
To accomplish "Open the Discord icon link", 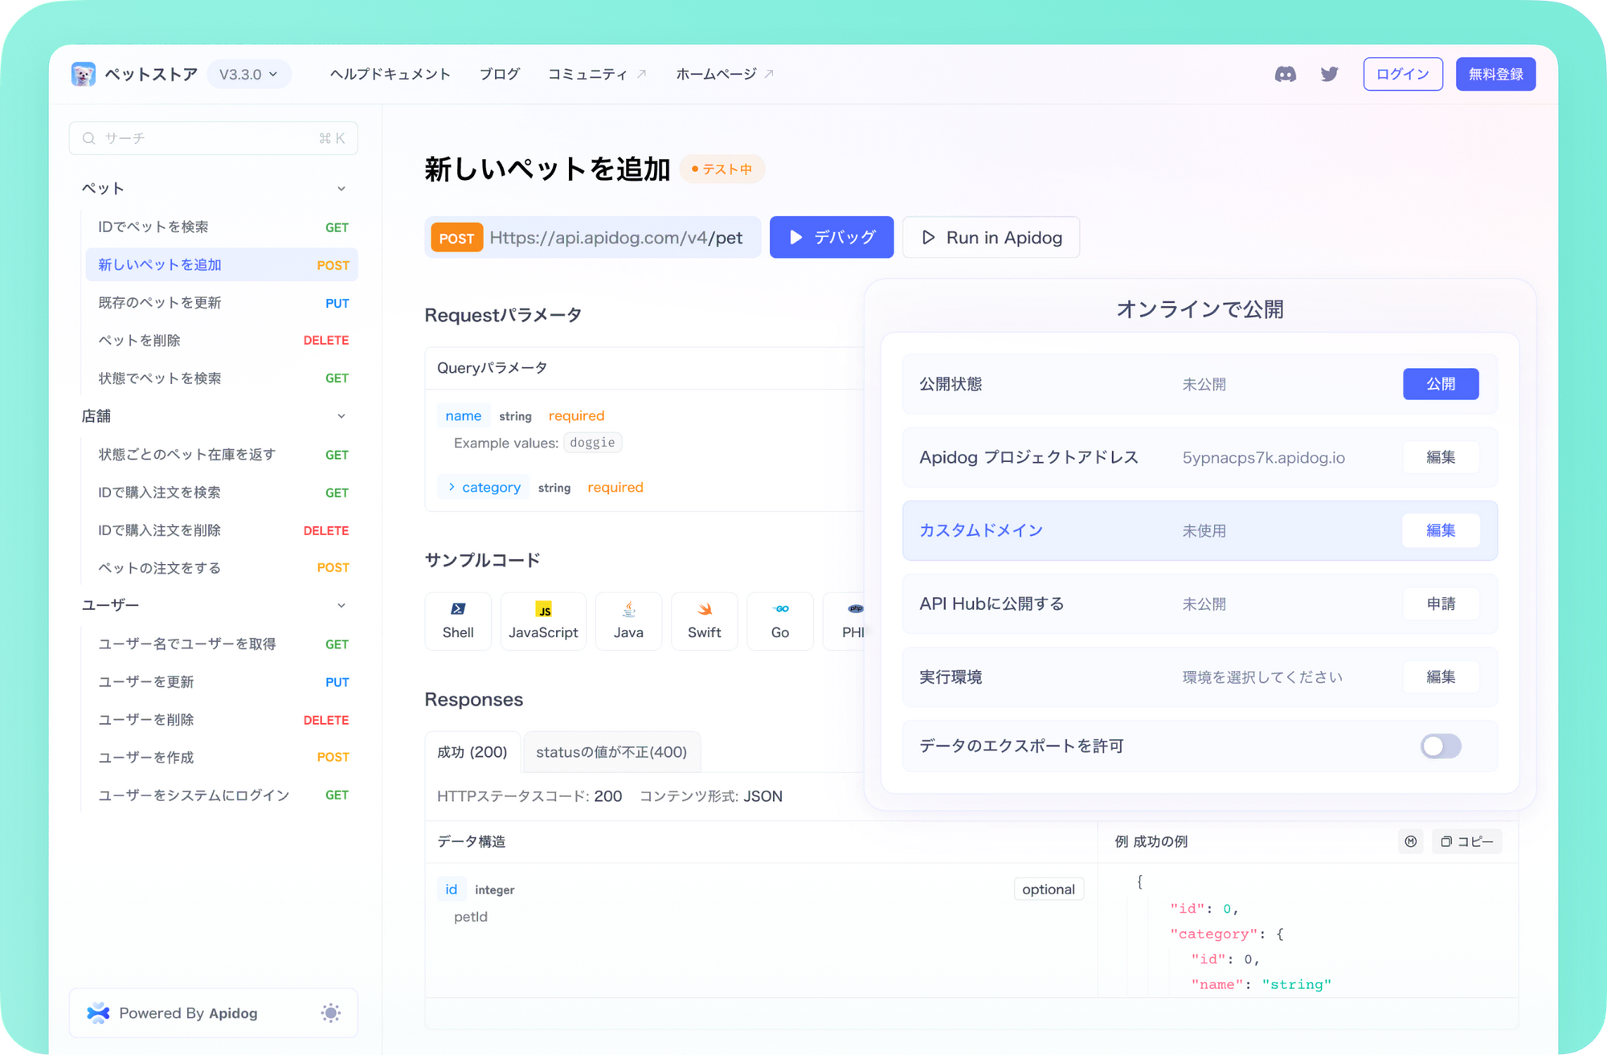I will click(x=1285, y=74).
